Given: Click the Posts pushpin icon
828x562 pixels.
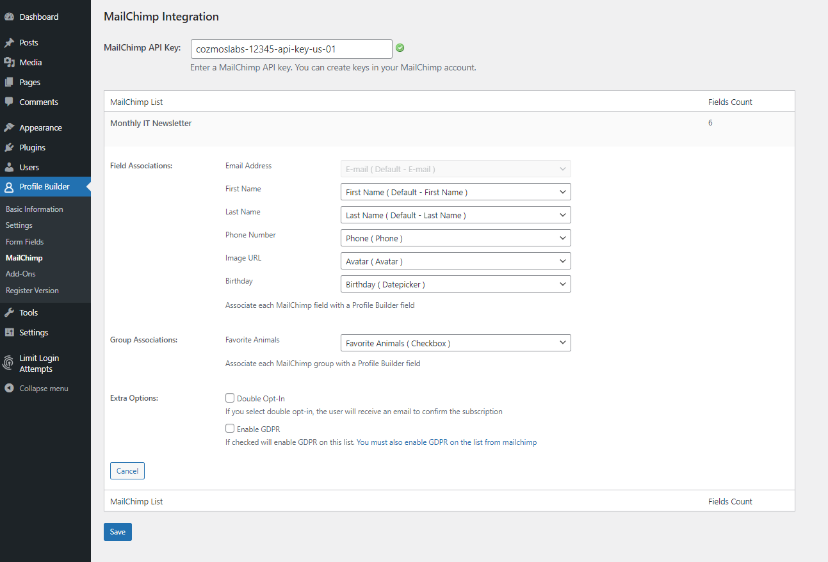Looking at the screenshot, I should tap(9, 43).
